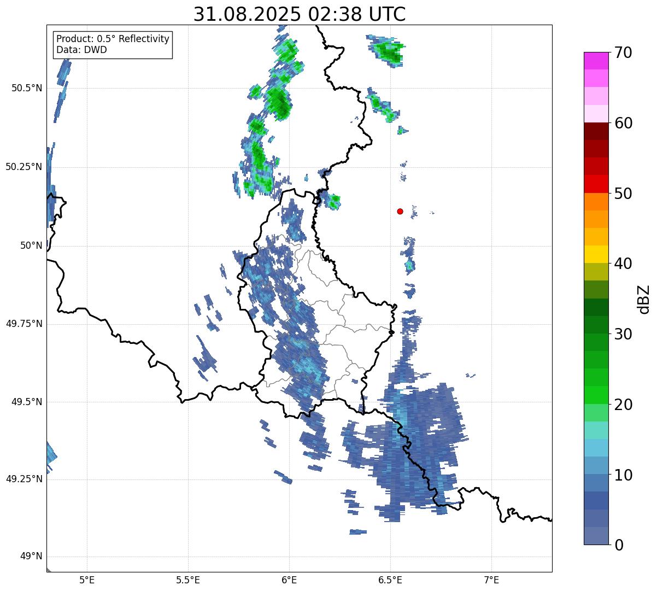Click the 40 dBZ colorbar label
The height and width of the screenshot is (591, 657).
623,264
